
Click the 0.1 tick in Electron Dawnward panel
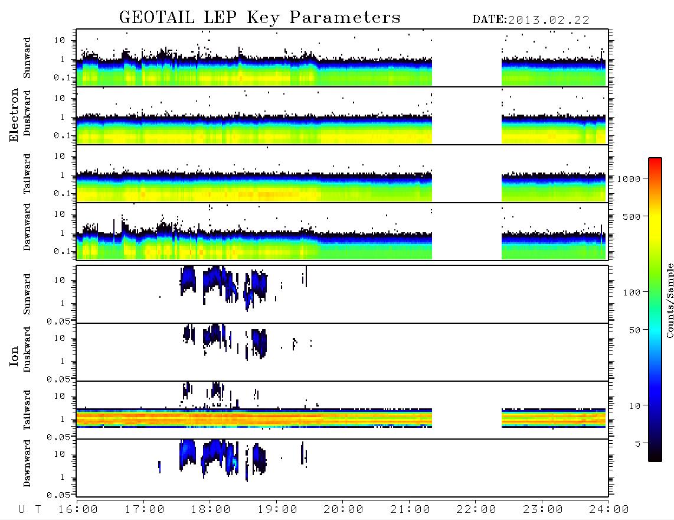click(x=62, y=251)
